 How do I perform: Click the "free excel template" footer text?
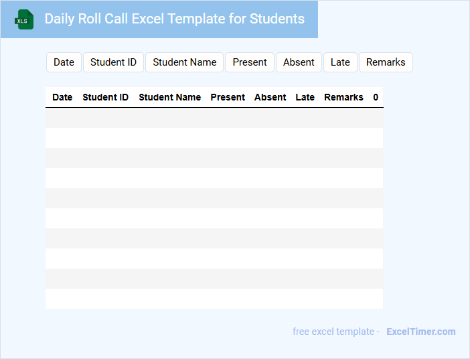[335, 332]
